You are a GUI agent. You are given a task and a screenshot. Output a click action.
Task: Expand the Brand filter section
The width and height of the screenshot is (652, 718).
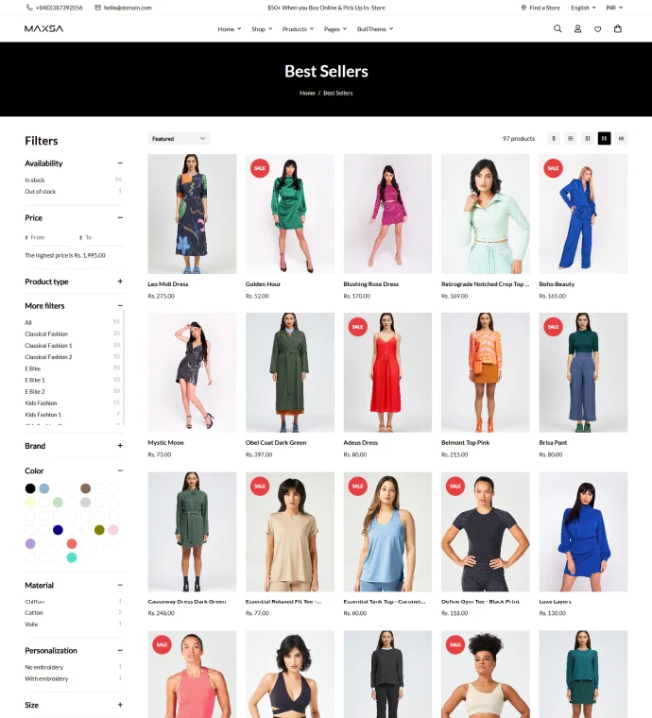(x=120, y=446)
